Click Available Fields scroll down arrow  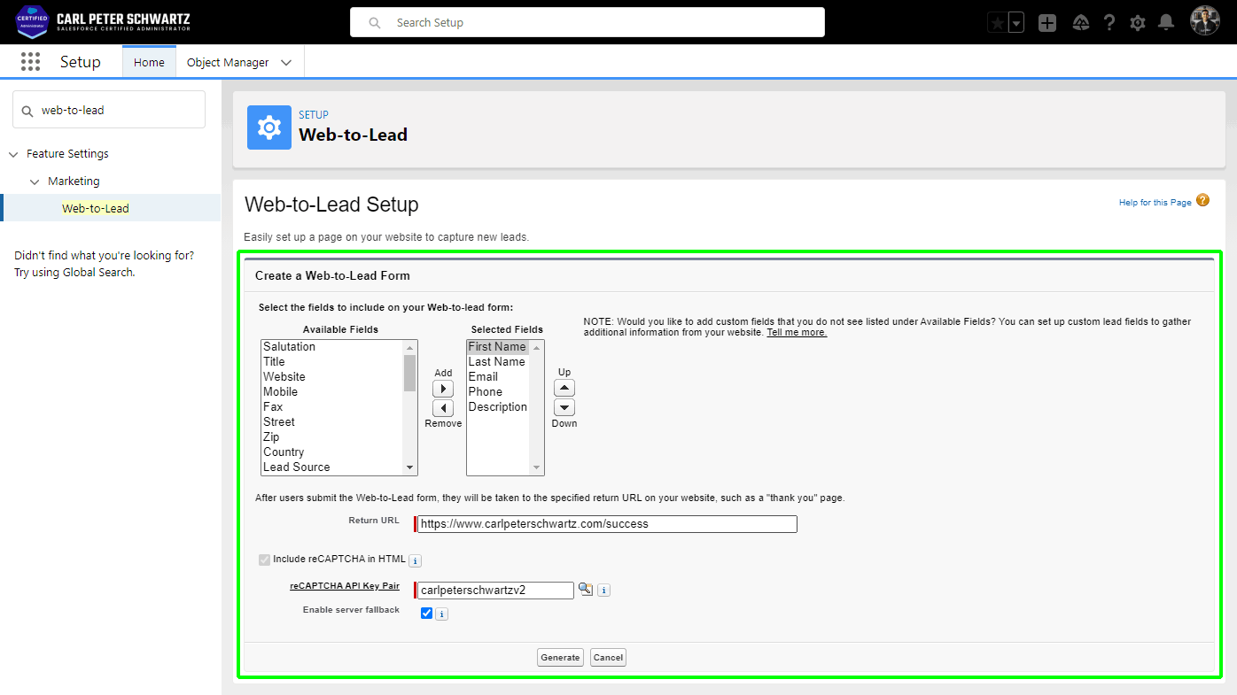409,467
